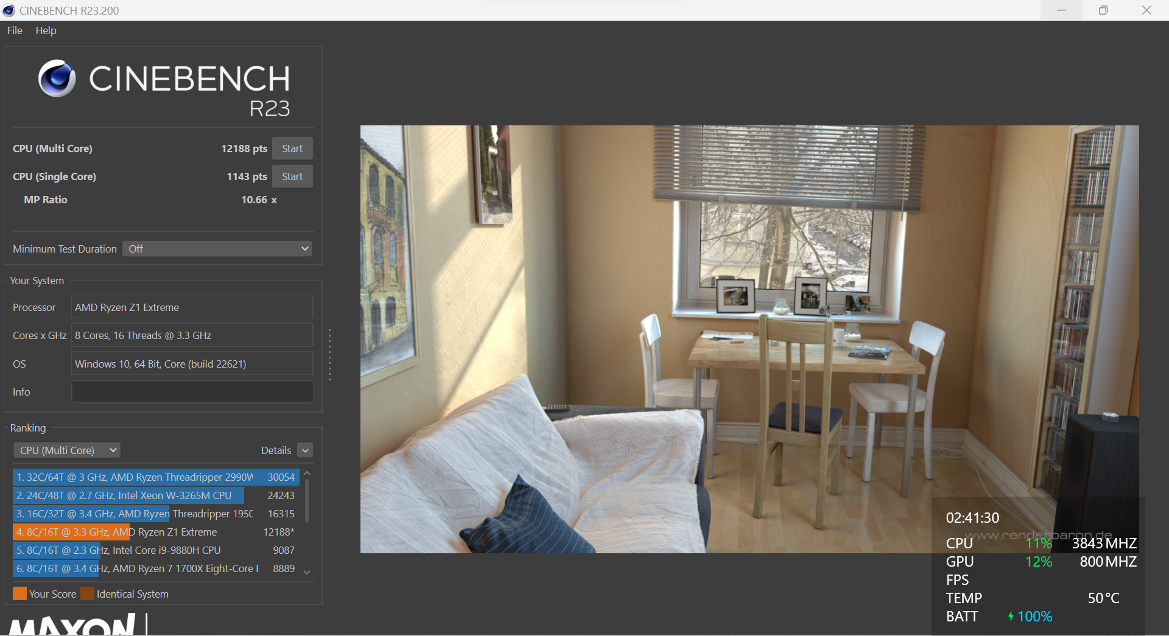The width and height of the screenshot is (1169, 636).
Task: Click the OS field Windows 10 build 22621
Action: pyautogui.click(x=192, y=364)
